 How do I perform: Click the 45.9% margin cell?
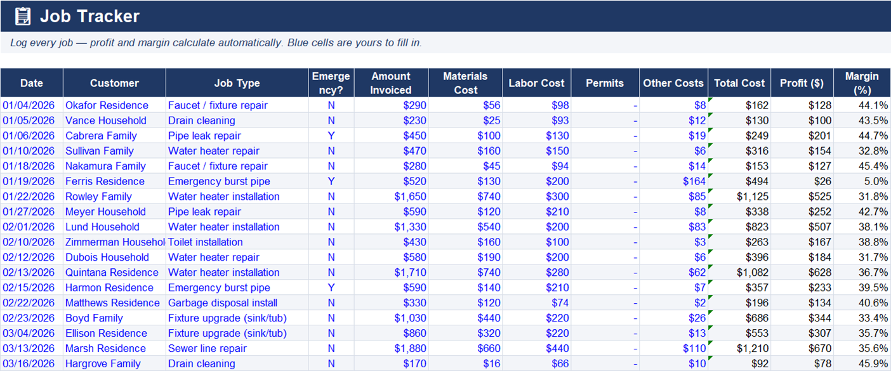click(x=862, y=363)
